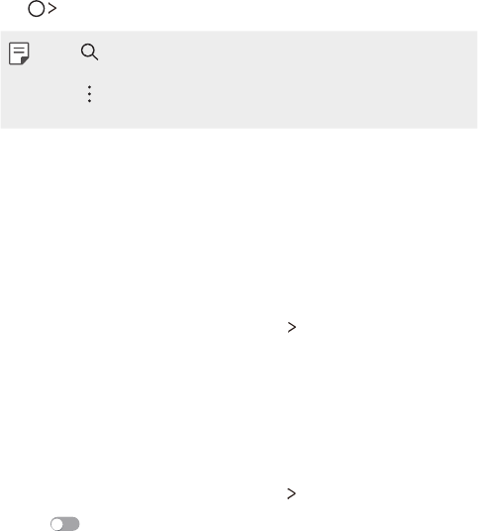The image size is (478, 531).
Task: Click the chevron beside the circle icon
Action: (x=52, y=9)
